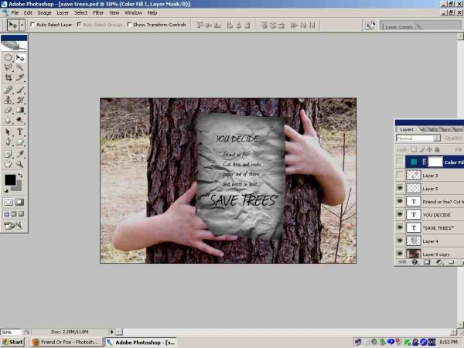464x348 pixels.
Task: Hide Layer 5 visibility eye
Action: point(400,188)
